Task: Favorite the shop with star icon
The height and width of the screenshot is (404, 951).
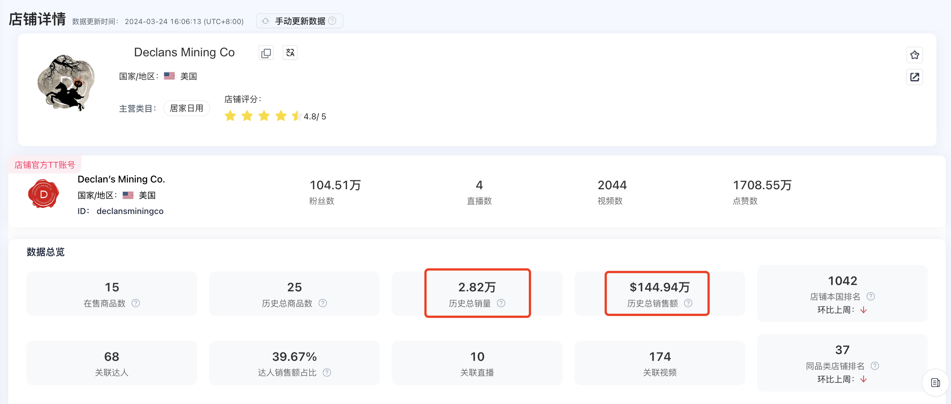Action: pyautogui.click(x=915, y=55)
